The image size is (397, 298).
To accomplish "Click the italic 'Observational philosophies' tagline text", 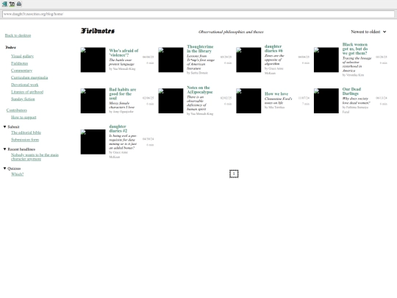I will tap(231, 32).
